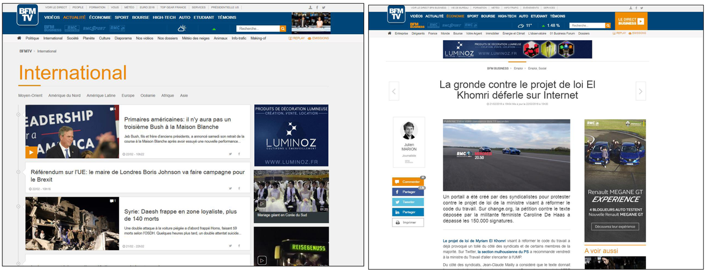
Task: Go to previous article with left arrow
Action: pos(394,91)
